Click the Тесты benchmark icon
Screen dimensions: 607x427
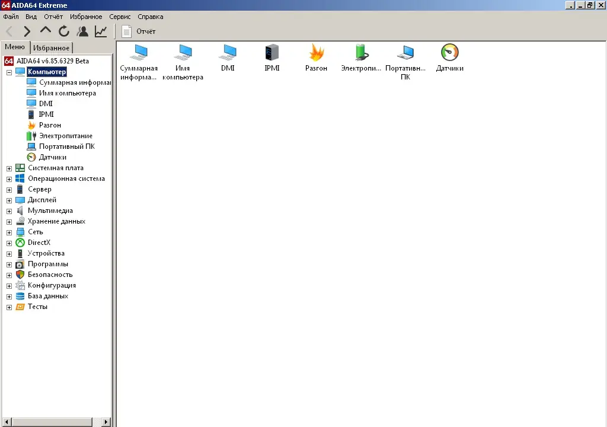(x=20, y=307)
